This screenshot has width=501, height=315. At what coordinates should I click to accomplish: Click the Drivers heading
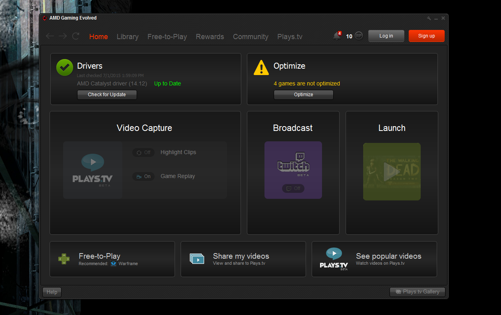[89, 66]
